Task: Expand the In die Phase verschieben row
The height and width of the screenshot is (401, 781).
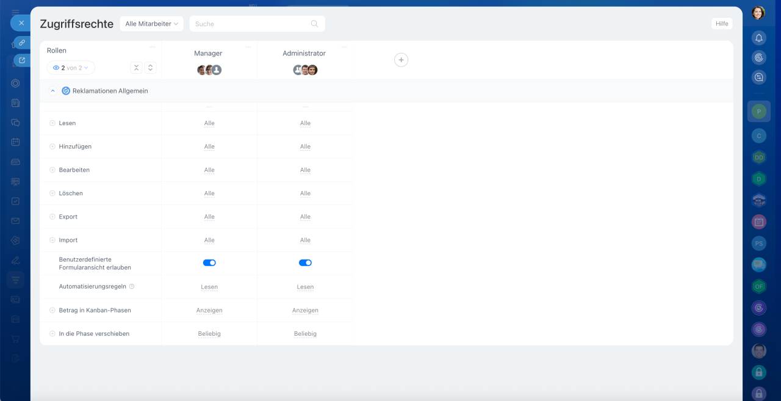Action: click(52, 334)
